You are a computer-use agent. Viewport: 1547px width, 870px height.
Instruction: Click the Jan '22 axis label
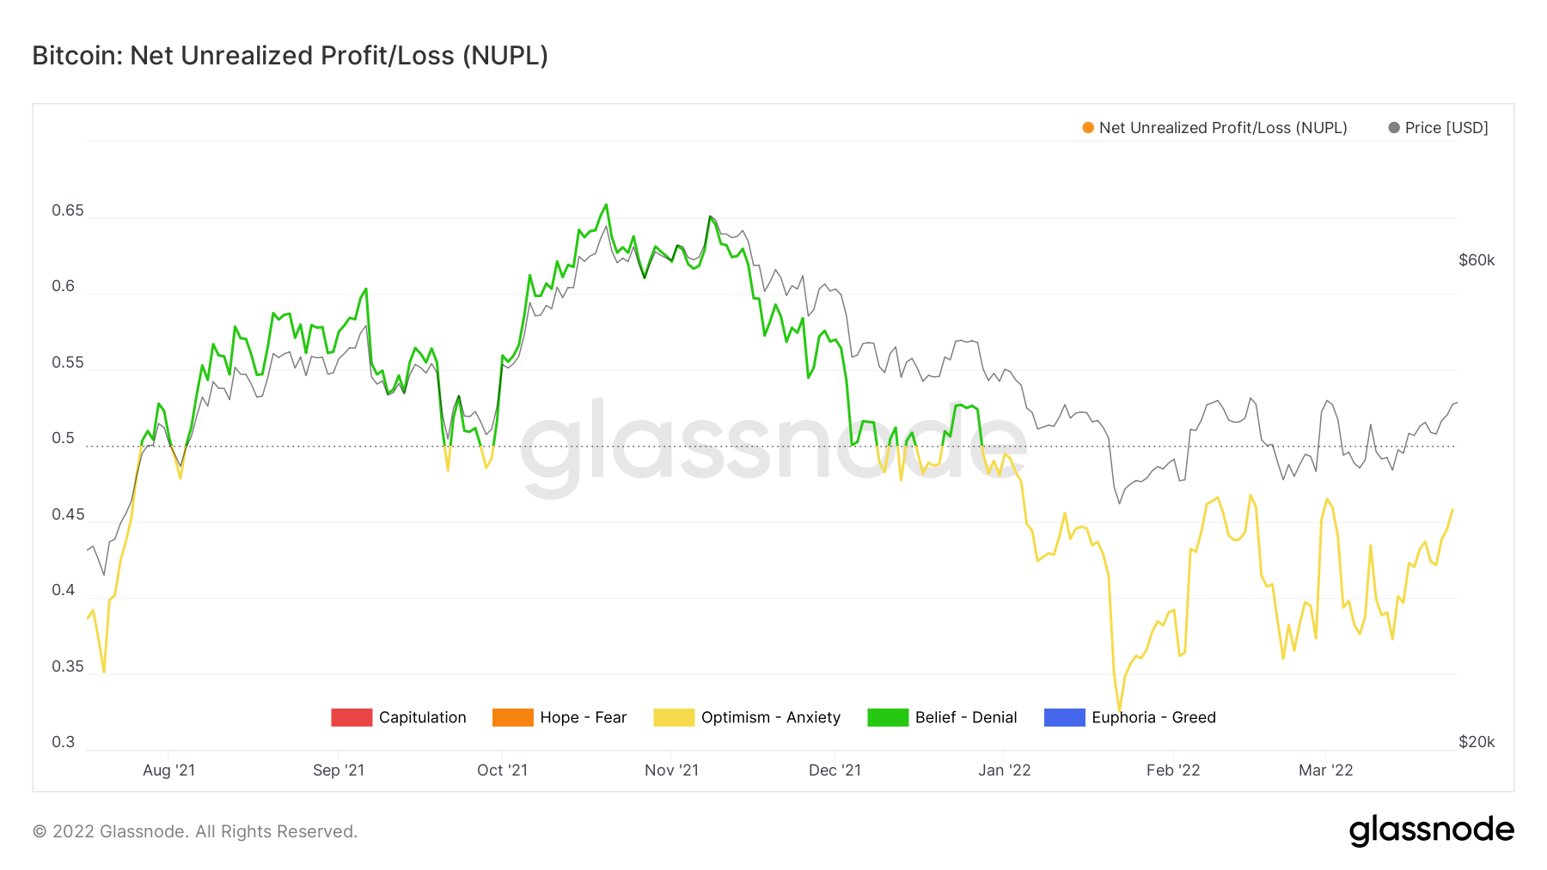tap(1004, 770)
